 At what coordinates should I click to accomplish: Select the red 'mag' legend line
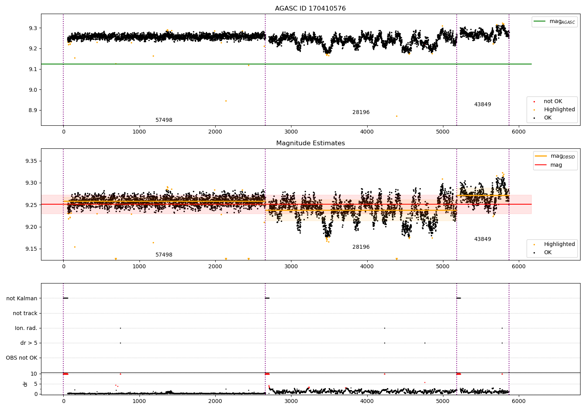click(x=541, y=165)
